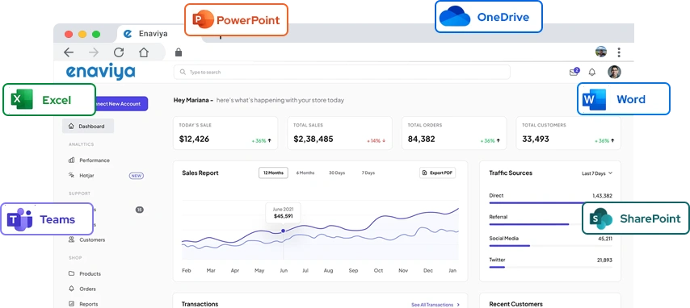Expand the Last 7 Days dropdown

[597, 173]
